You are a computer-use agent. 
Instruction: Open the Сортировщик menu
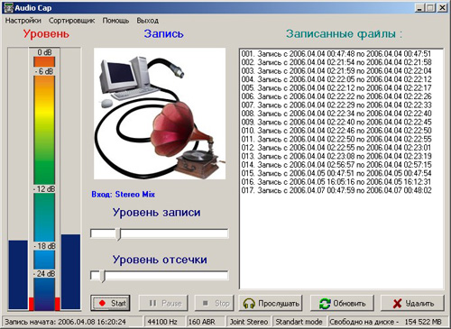71,21
